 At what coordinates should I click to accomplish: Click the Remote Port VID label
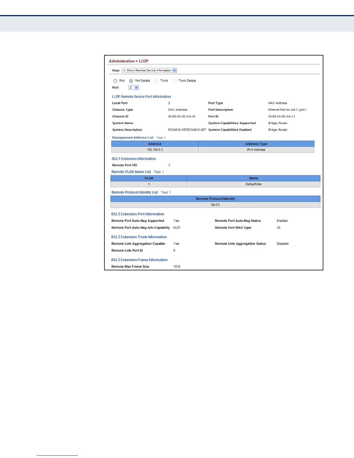click(x=125, y=165)
